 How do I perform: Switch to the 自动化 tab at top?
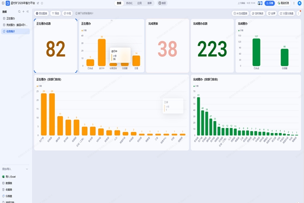pyautogui.click(x=129, y=3)
